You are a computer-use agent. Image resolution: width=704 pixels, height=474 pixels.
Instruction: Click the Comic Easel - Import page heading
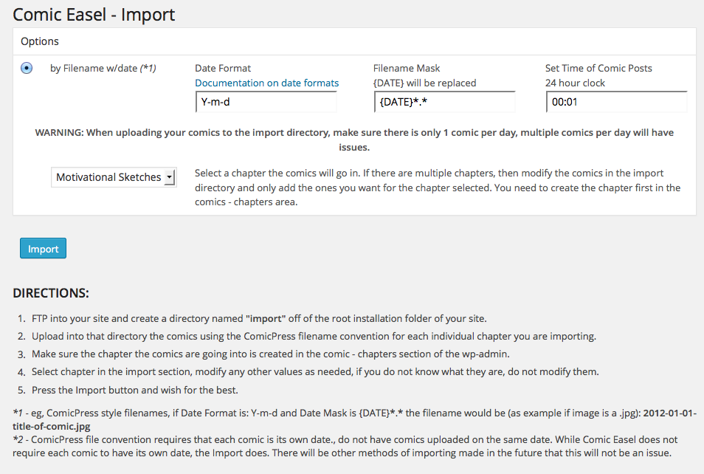[x=94, y=14]
